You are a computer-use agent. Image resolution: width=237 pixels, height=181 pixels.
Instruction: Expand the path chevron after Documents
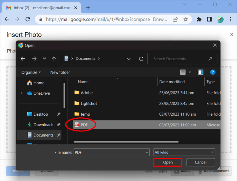[99, 59]
